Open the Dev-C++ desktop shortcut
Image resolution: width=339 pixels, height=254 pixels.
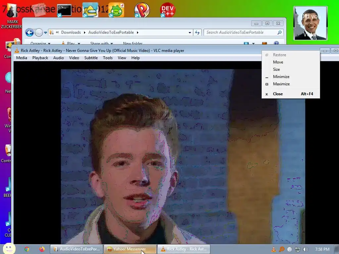[168, 10]
